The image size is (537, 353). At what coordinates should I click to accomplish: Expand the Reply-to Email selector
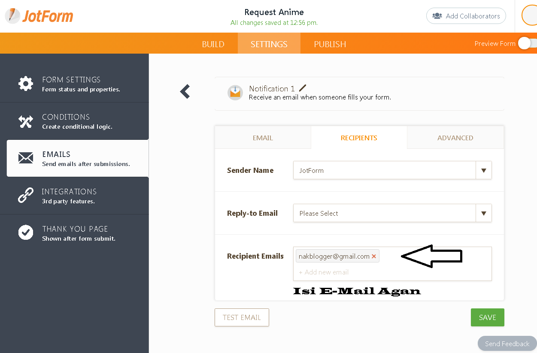tap(484, 213)
